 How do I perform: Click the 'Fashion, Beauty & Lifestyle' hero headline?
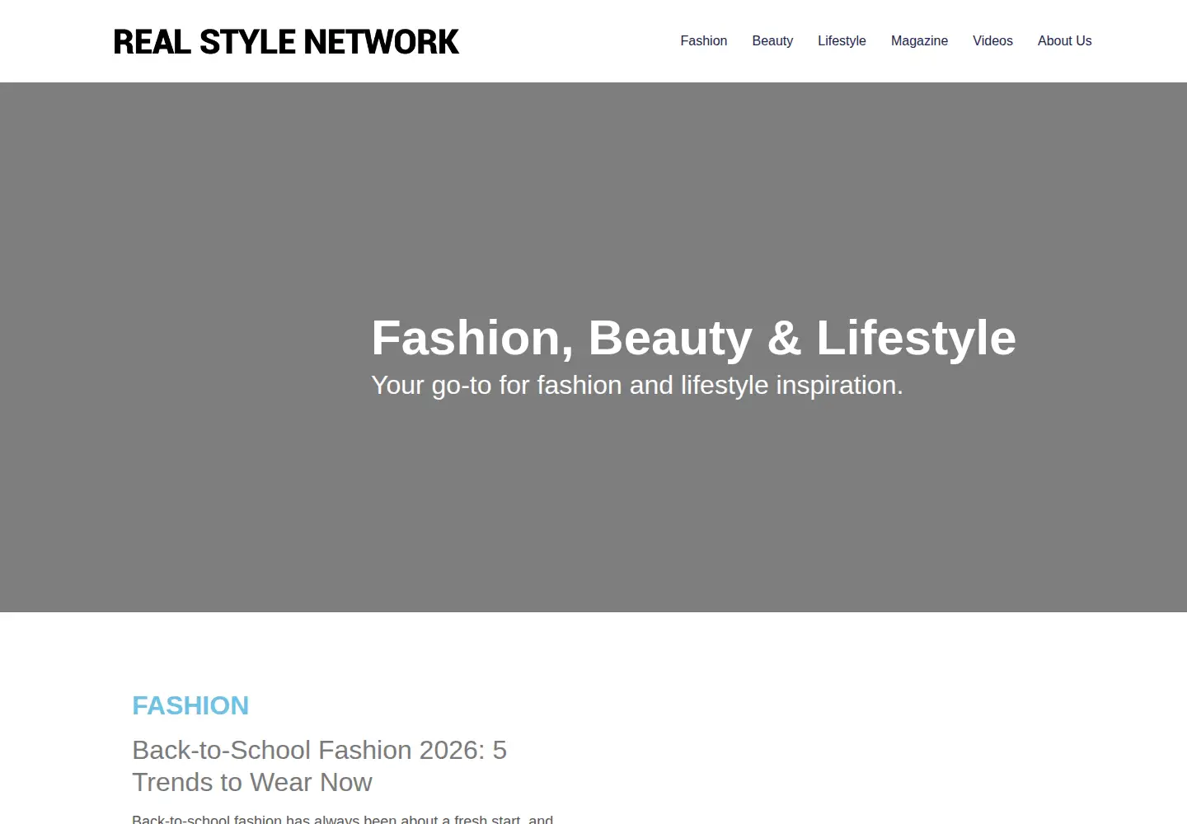[693, 338]
